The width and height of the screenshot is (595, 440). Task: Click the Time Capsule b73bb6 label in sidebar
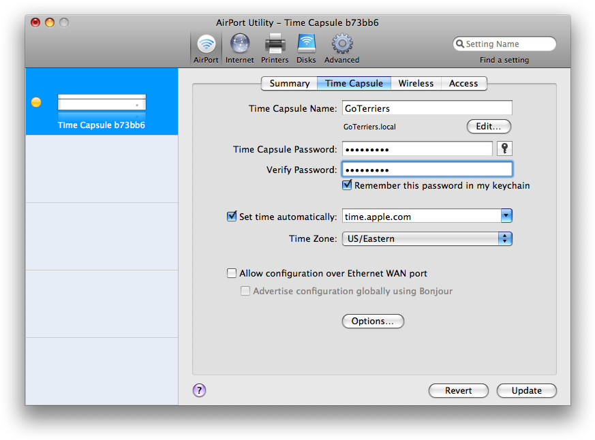(102, 125)
